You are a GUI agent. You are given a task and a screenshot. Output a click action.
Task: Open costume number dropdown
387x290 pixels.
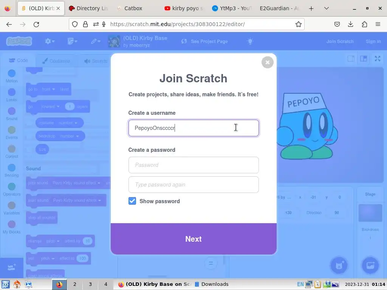click(68, 123)
